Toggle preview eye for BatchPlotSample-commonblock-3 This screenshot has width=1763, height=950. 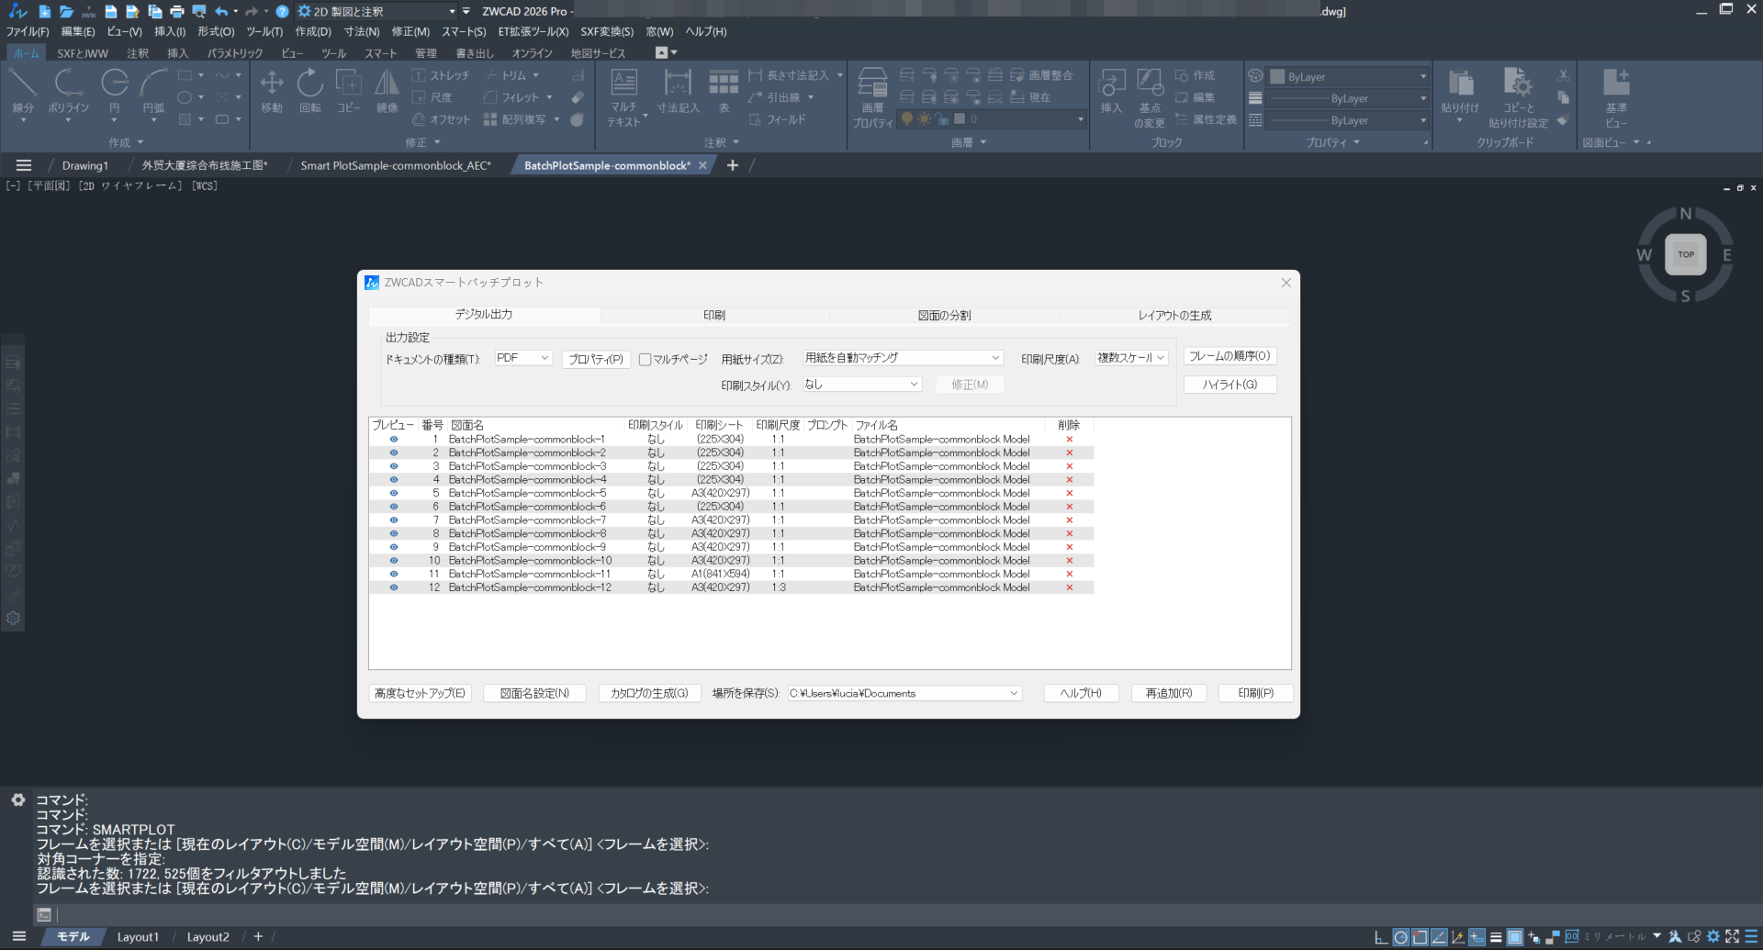(394, 466)
